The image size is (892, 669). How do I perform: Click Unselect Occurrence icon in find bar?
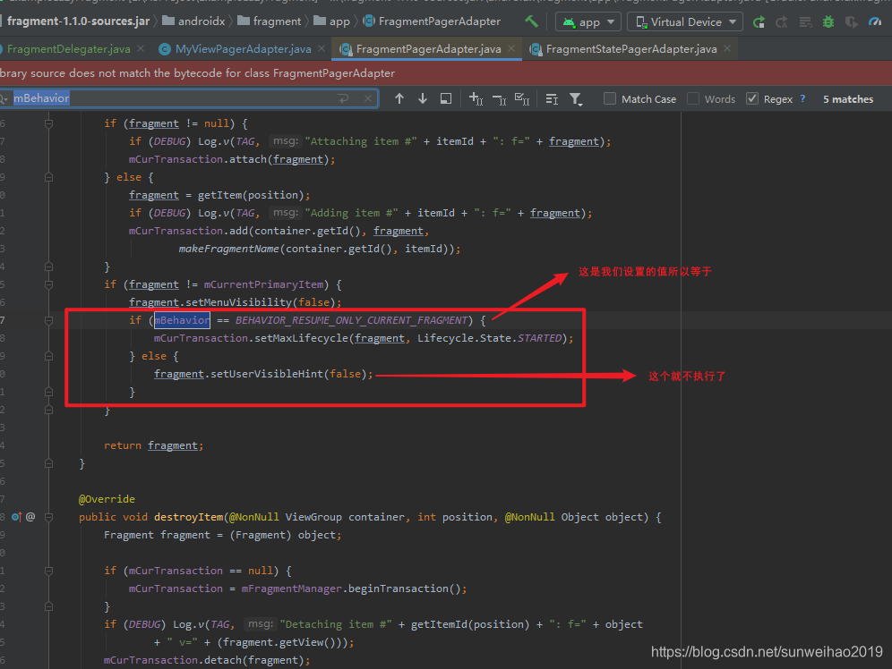(499, 99)
